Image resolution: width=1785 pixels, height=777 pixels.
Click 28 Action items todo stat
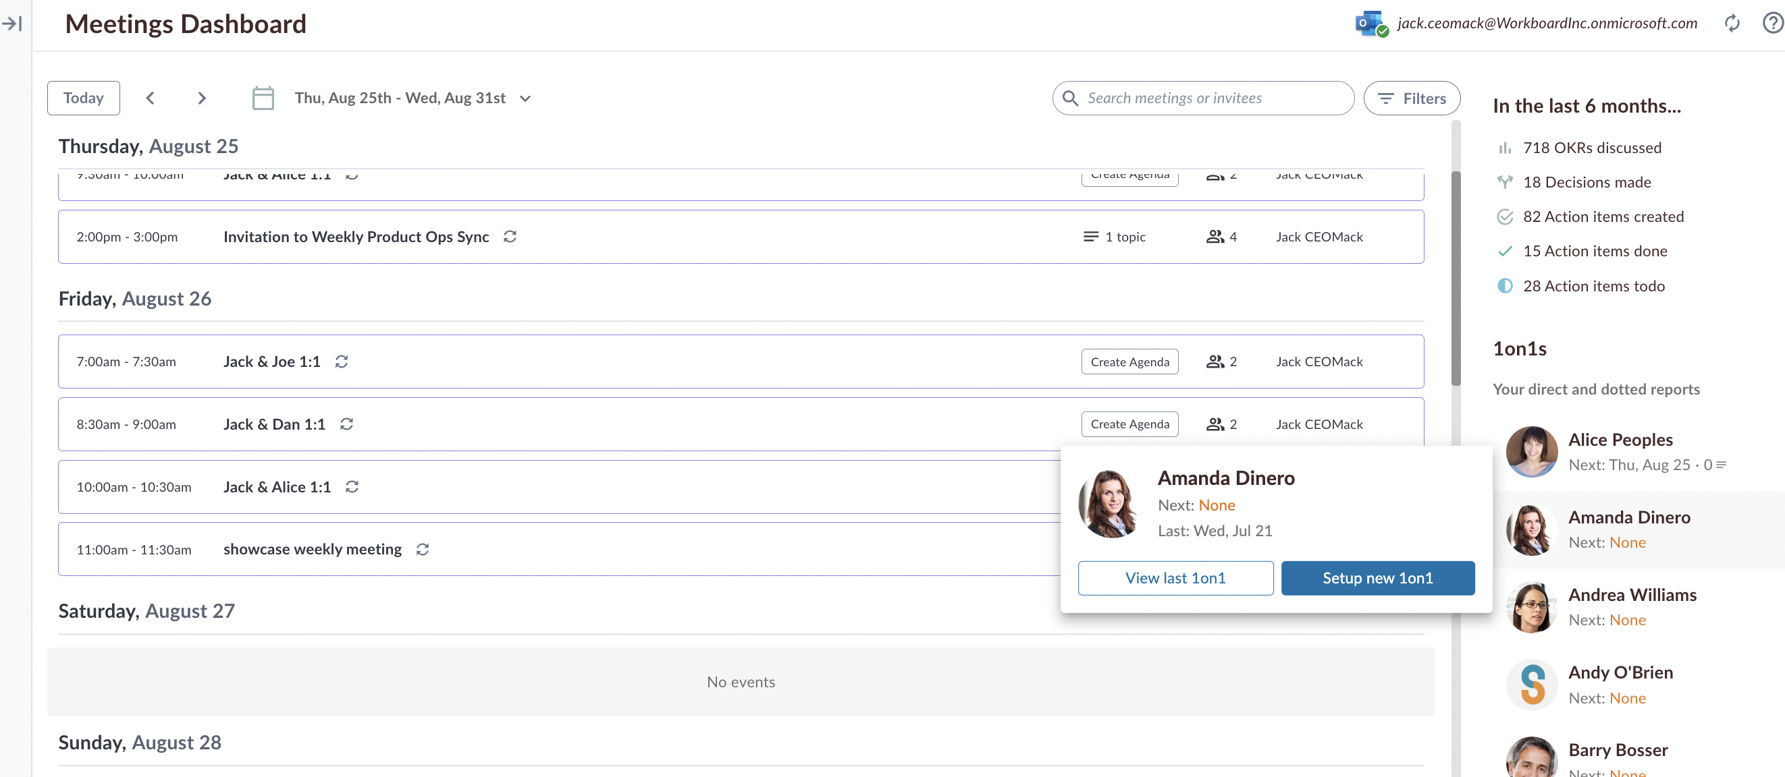[x=1594, y=286]
